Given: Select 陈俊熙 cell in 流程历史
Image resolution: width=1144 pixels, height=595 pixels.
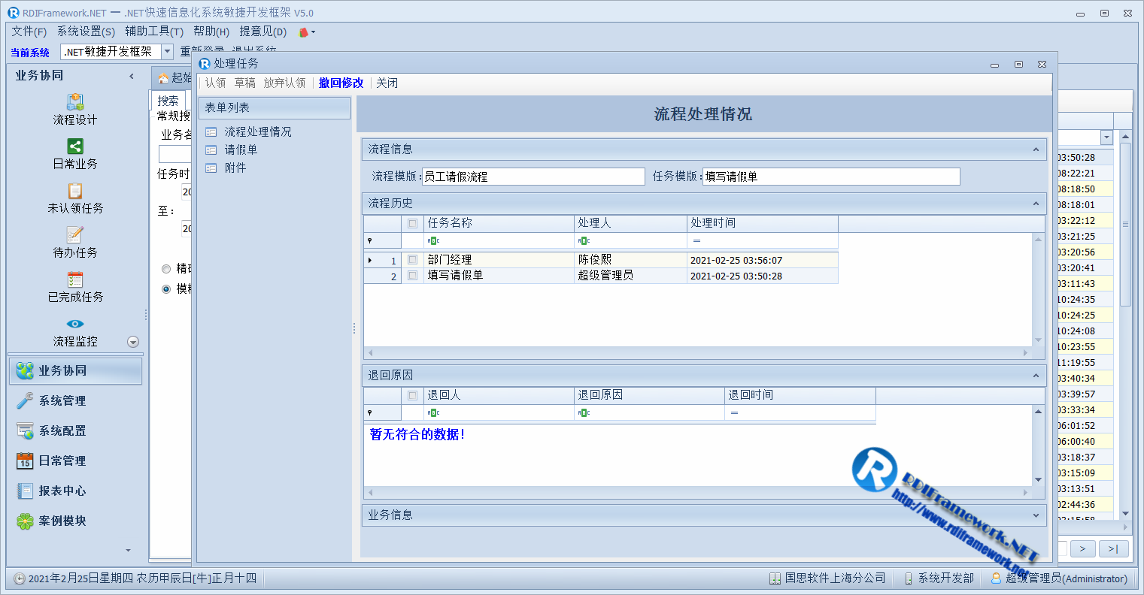Looking at the screenshot, I should 630,260.
